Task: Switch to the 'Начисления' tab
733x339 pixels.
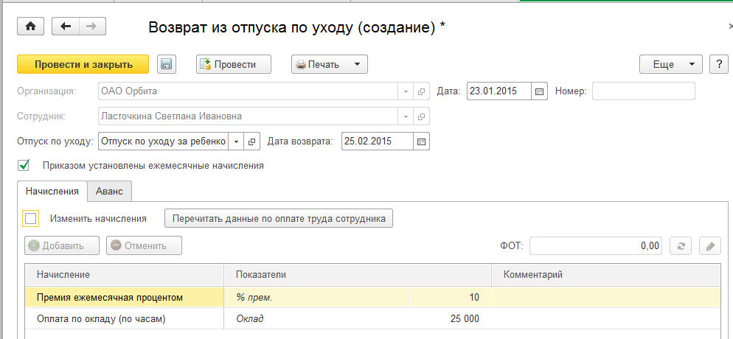Action: pyautogui.click(x=52, y=191)
